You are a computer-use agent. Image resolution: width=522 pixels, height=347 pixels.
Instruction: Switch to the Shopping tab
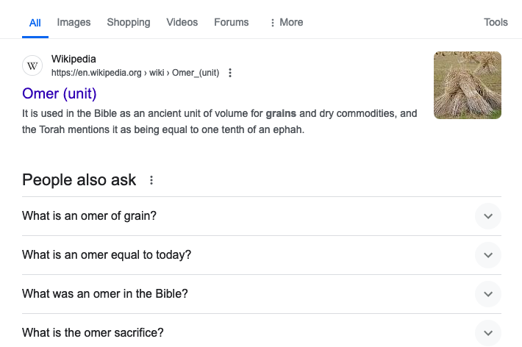pos(129,22)
